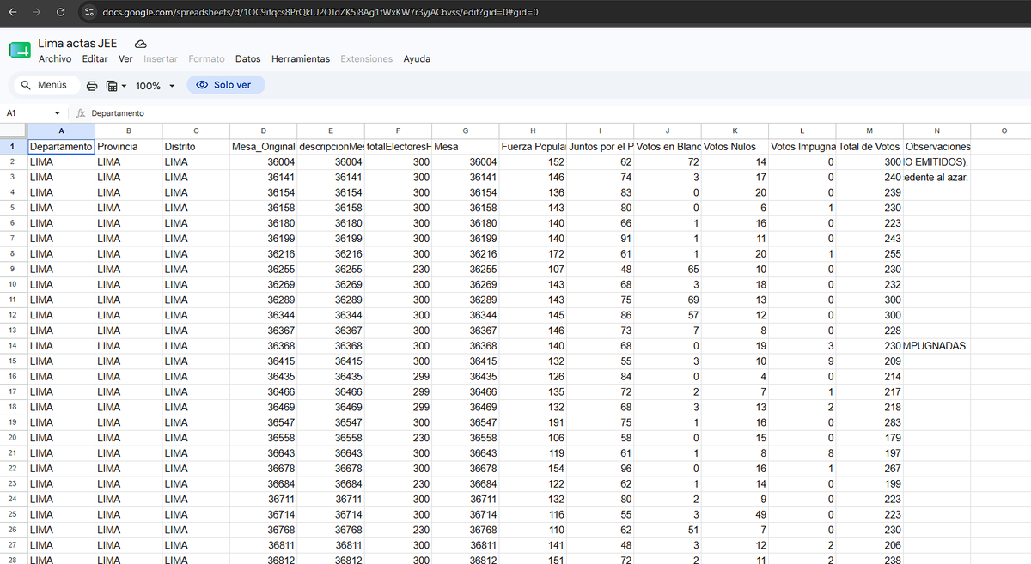The image size is (1031, 564).
Task: Click totalElectores cell 299 in row 16
Action: [x=398, y=377]
